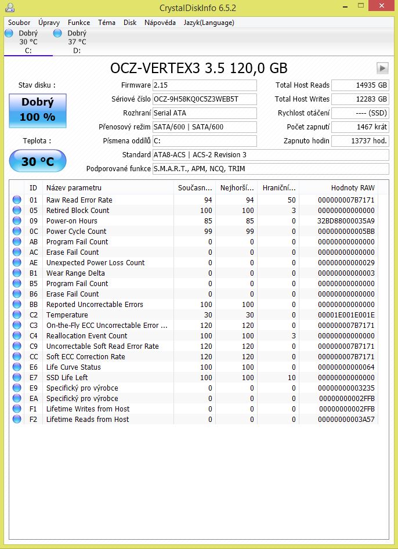Click status orb for row ID E9

[x=17, y=388]
